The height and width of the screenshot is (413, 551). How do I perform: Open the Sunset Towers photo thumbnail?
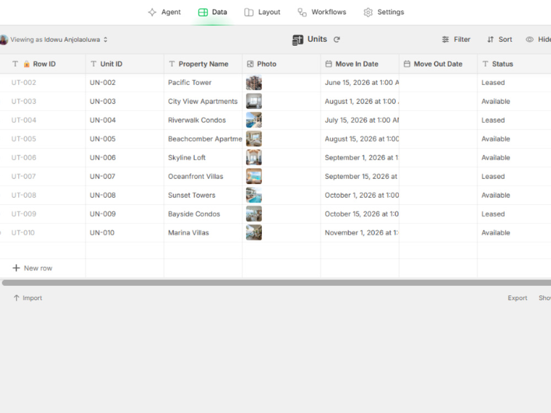[253, 195]
